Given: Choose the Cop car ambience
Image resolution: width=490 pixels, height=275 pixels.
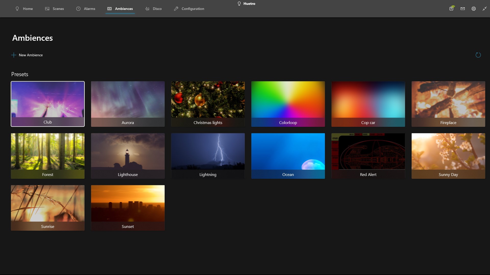Looking at the screenshot, I should point(368,104).
